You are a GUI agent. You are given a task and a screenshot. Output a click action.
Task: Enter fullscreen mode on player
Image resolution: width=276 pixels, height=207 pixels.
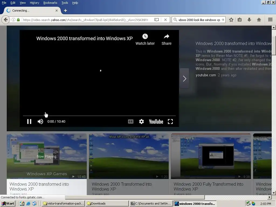[170, 122]
